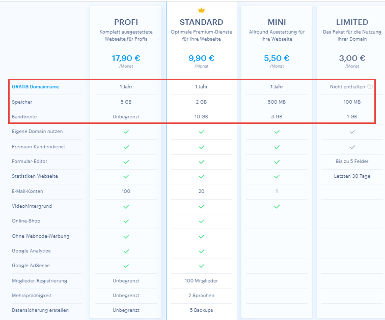This screenshot has height=320, width=385.
Task: Click the 17,90 € PROFI price
Action: (126, 58)
